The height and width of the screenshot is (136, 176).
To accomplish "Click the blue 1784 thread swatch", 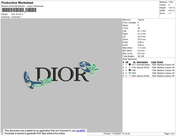I will 130,70.
